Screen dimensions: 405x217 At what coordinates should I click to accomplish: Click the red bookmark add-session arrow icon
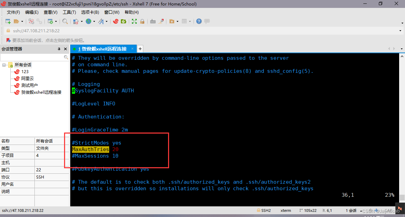[8, 40]
